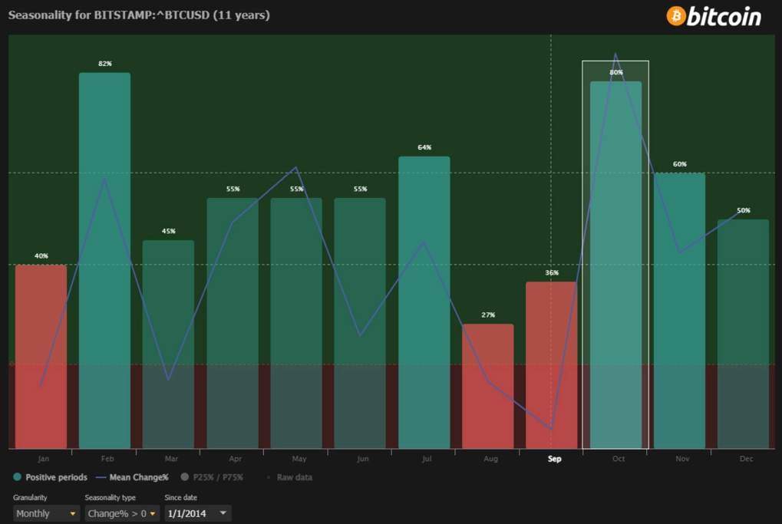This screenshot has height=524, width=782.
Task: Select the highlighted October 80% bar
Action: [615, 265]
